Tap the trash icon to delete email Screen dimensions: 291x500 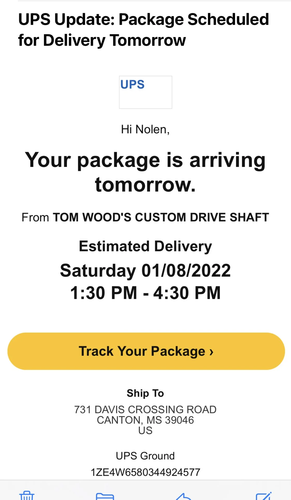27,495
